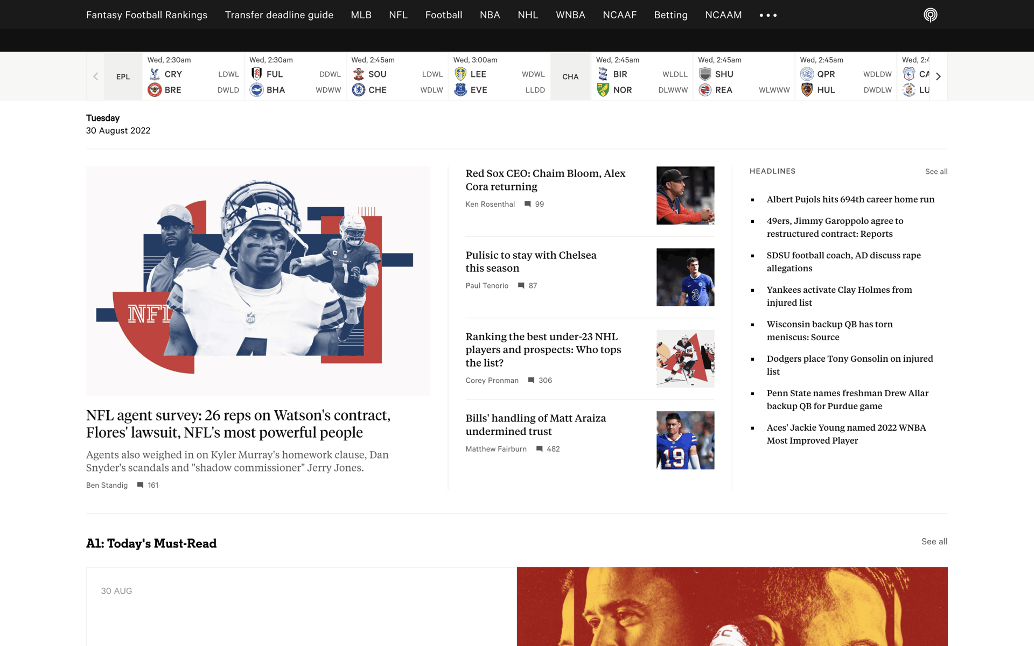Read Bills' handling of Matt Araiza article
The height and width of the screenshot is (646, 1034).
[x=536, y=425]
